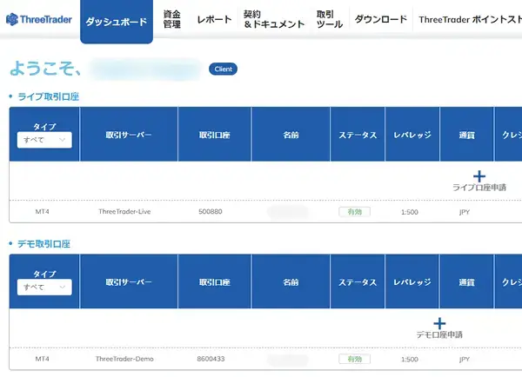This screenshot has width=522, height=377.
Task: Click the ThreeTrader logo
Action: point(39,19)
